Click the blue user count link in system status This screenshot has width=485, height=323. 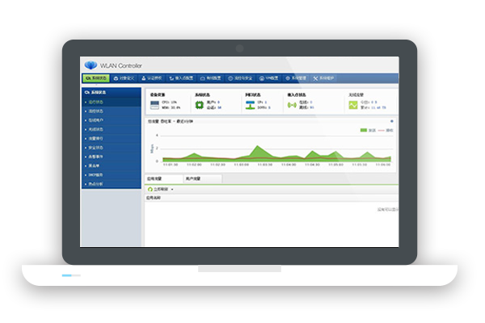click(219, 102)
